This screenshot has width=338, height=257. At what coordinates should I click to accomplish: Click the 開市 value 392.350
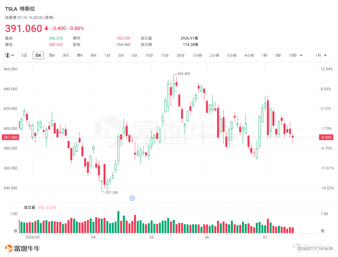(x=123, y=38)
